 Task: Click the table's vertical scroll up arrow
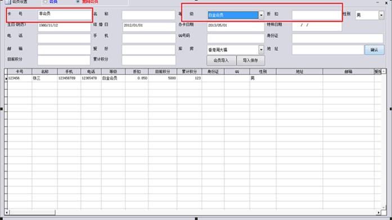pos(384,72)
